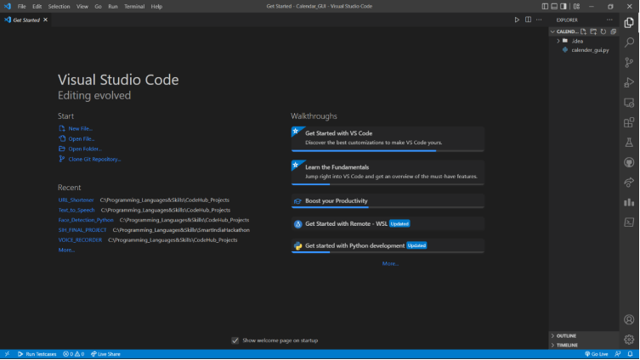Open the Go menu

click(98, 6)
